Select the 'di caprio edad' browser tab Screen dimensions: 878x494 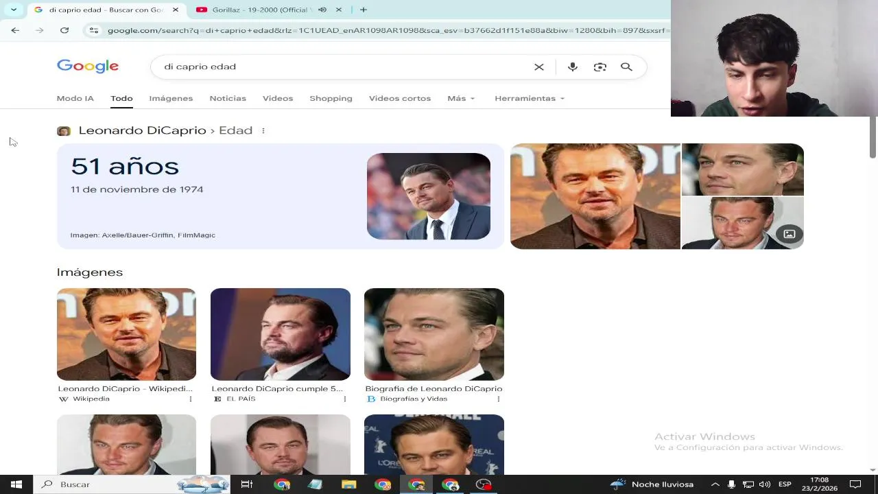[x=106, y=10]
